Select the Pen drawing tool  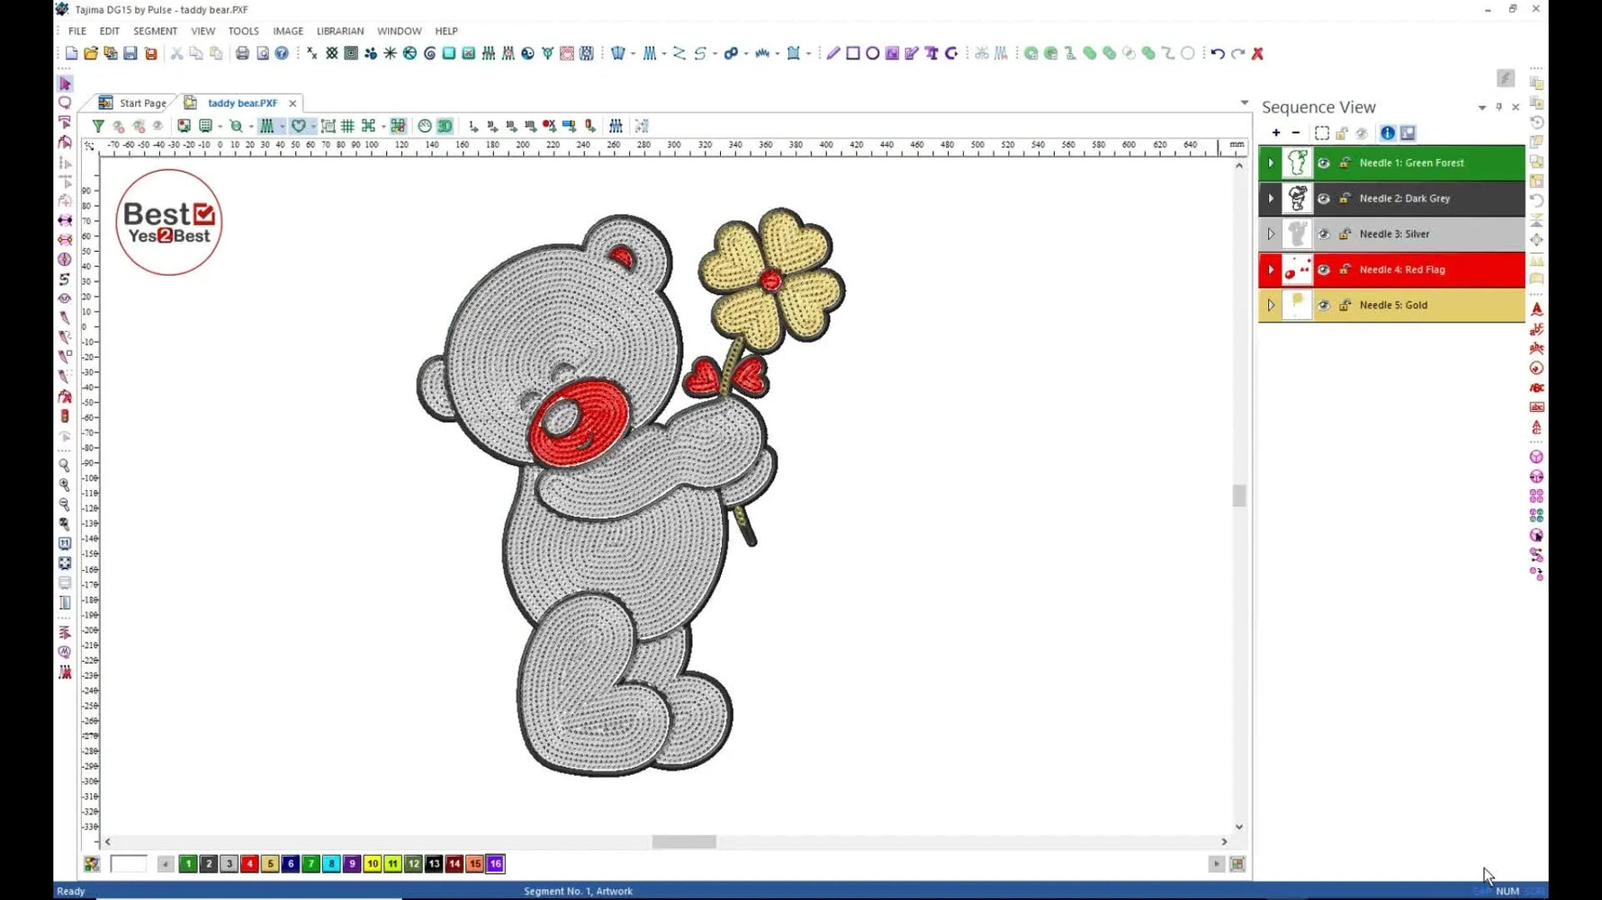click(x=833, y=54)
